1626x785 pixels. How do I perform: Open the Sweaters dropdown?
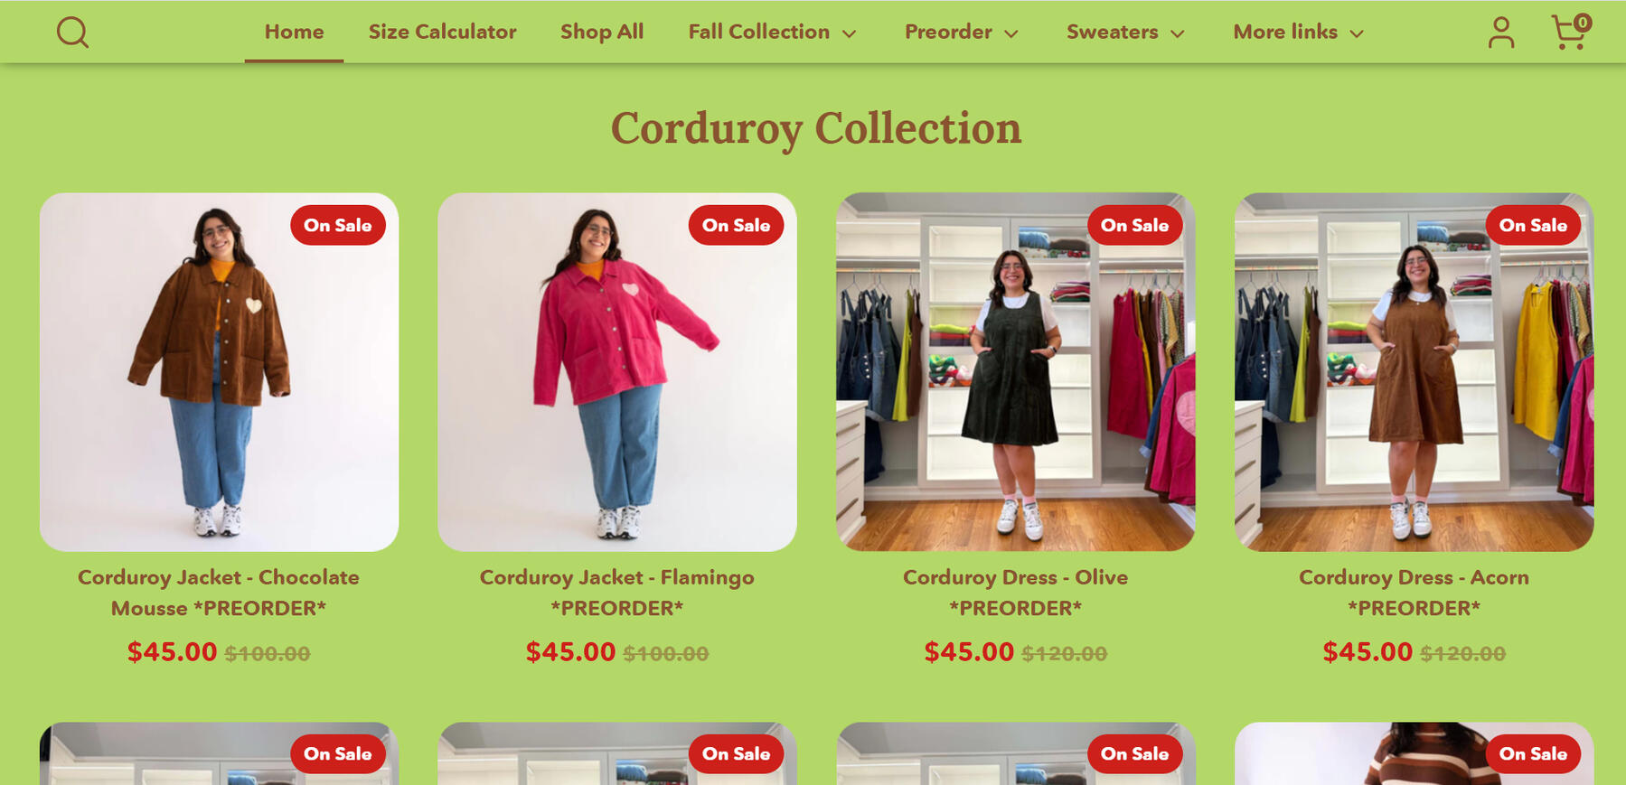click(x=1125, y=33)
